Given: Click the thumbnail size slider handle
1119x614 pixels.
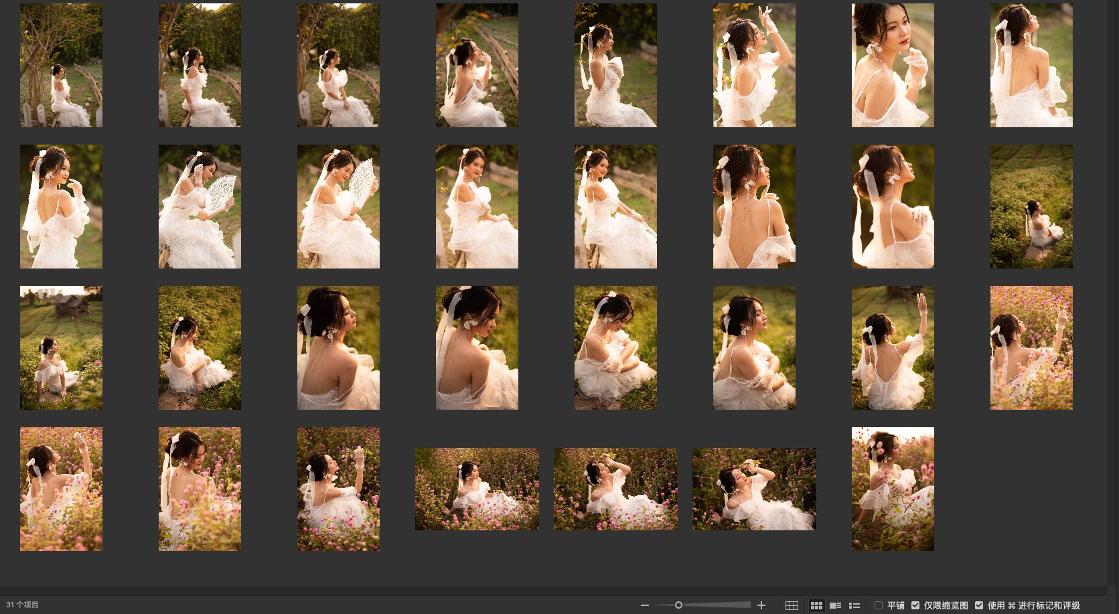Looking at the screenshot, I should (678, 605).
